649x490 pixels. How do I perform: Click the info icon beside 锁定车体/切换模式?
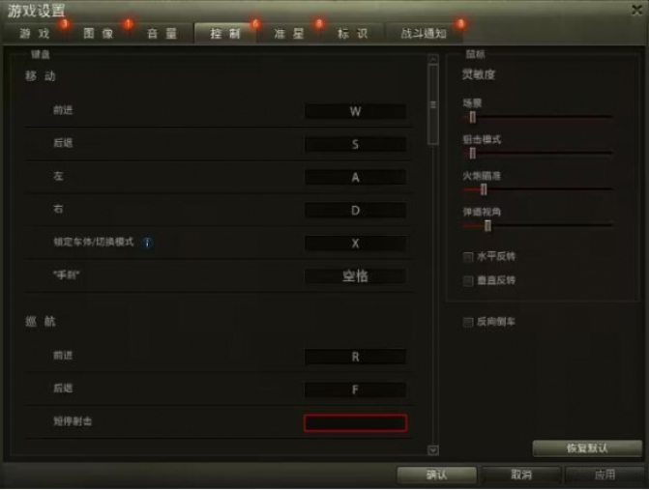point(148,243)
